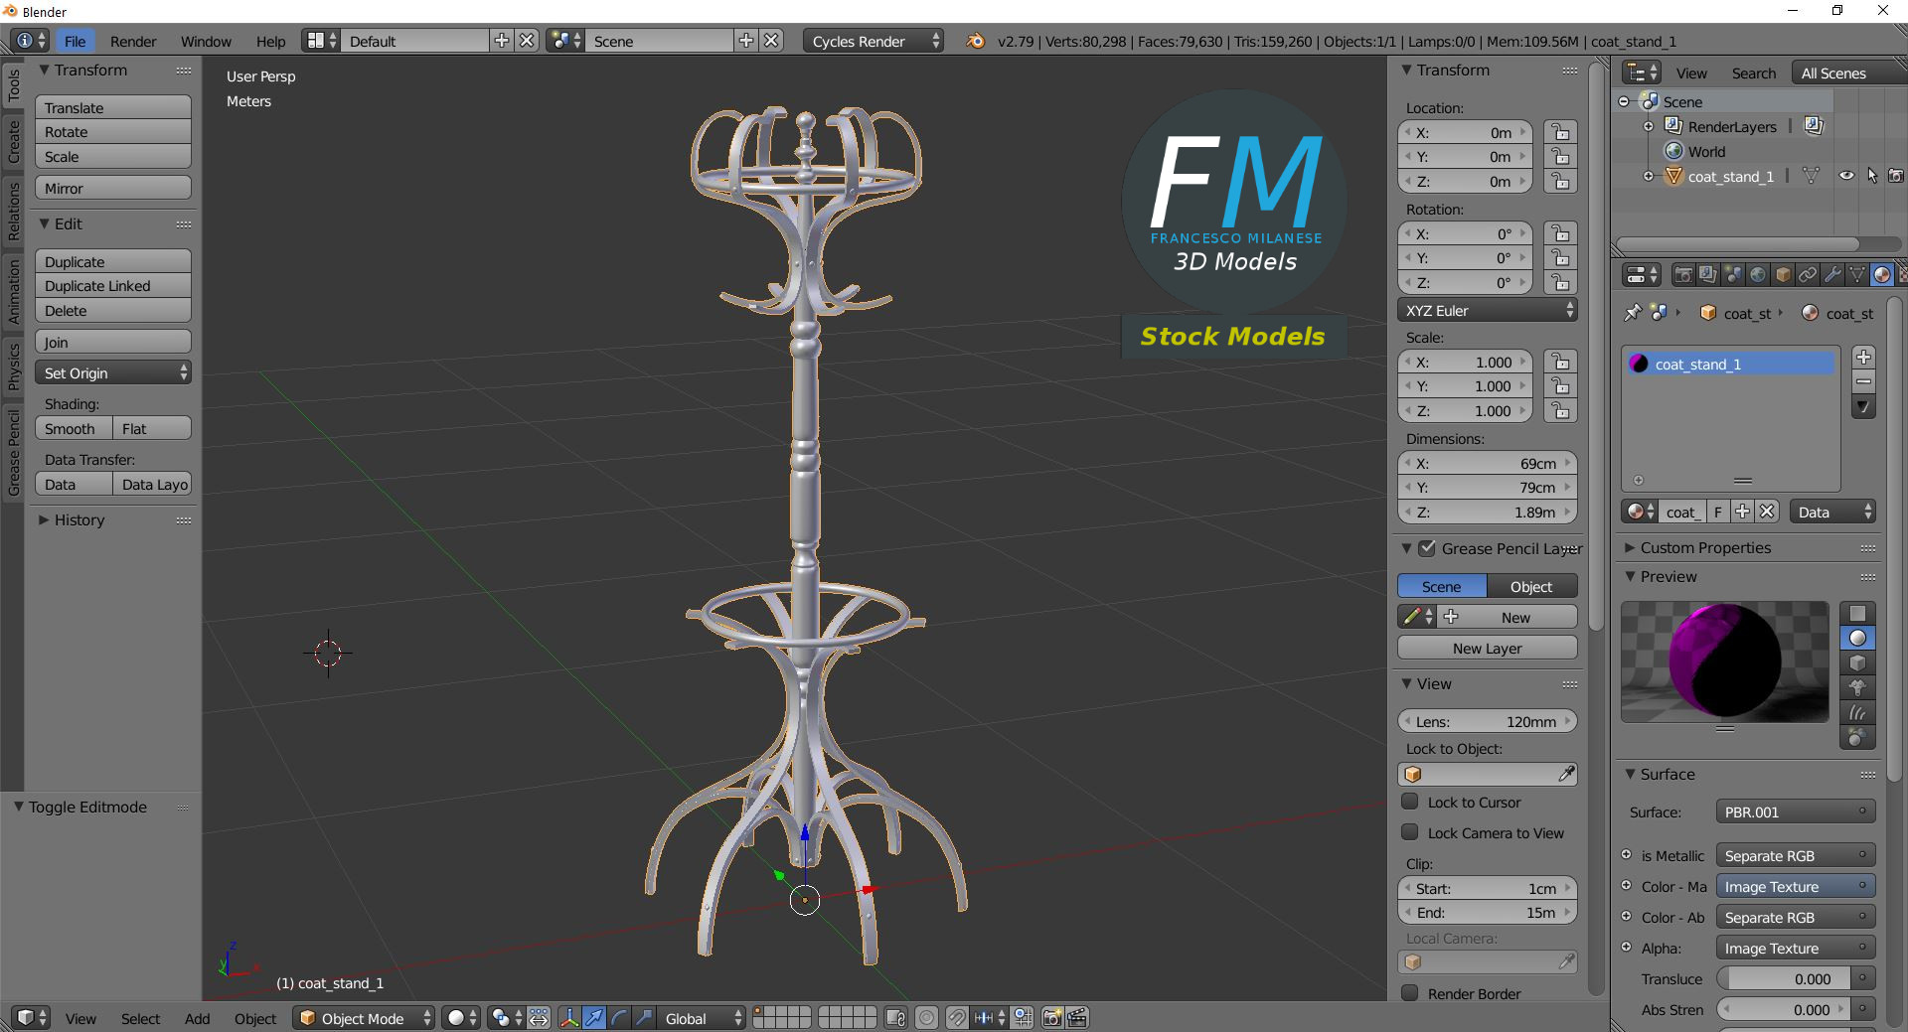The width and height of the screenshot is (1908, 1032).
Task: Click the Lens 120mm field
Action: (1488, 721)
